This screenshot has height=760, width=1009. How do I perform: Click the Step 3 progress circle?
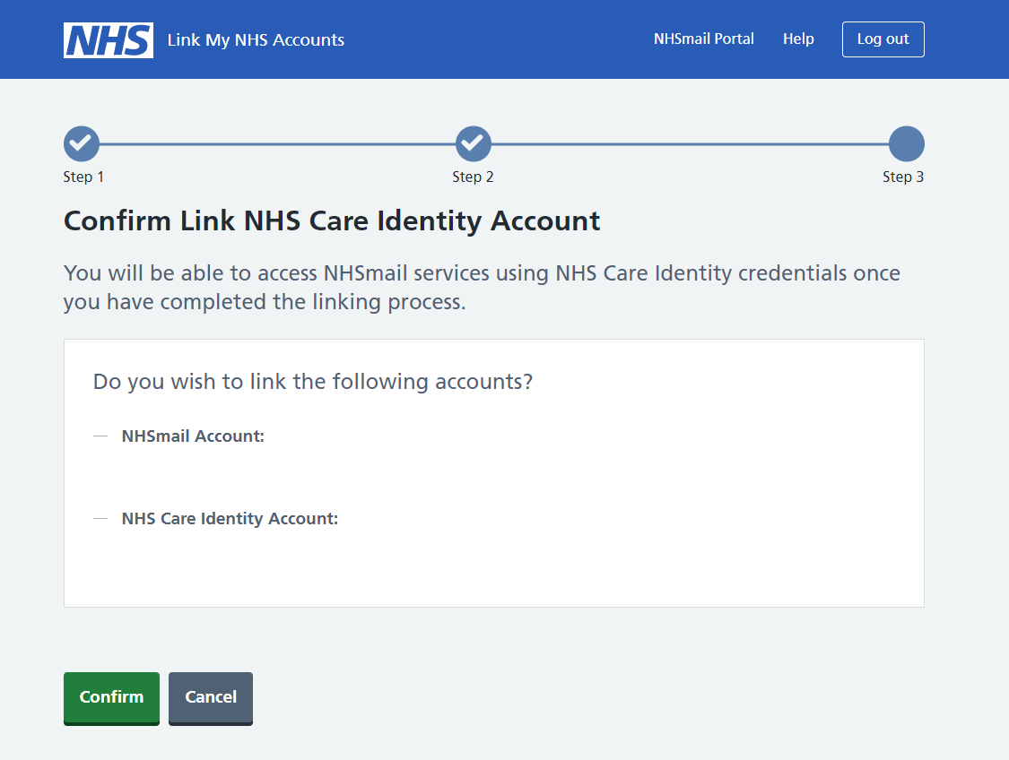(x=906, y=143)
